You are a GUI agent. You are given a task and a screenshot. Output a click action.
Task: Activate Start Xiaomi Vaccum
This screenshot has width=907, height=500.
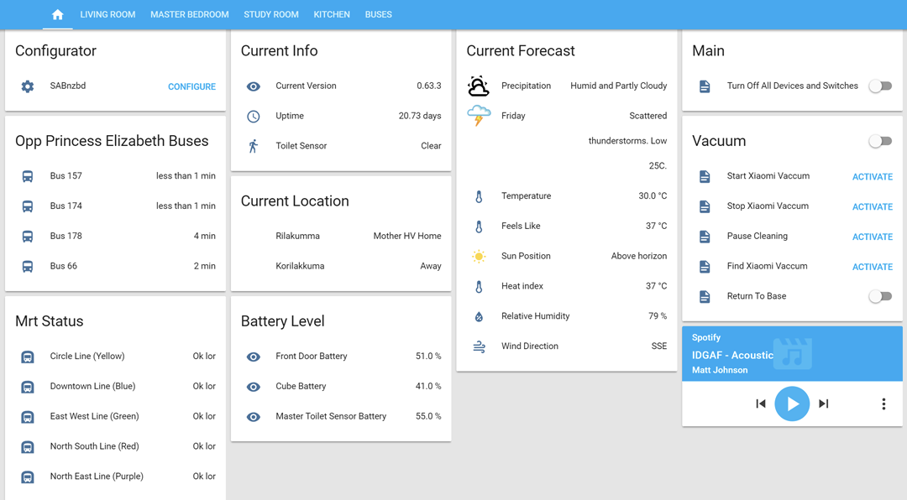coord(873,177)
